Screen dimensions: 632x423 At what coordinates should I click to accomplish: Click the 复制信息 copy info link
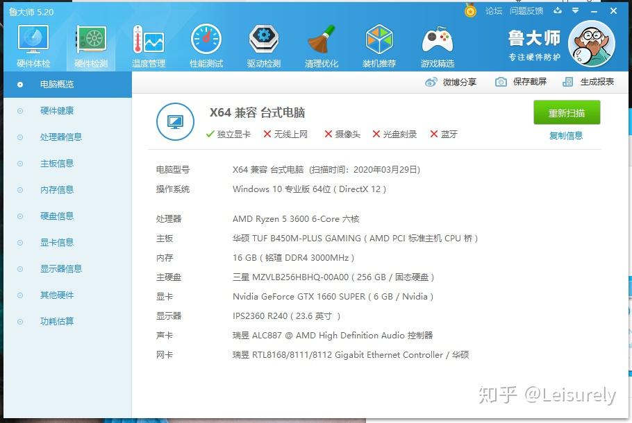click(567, 135)
